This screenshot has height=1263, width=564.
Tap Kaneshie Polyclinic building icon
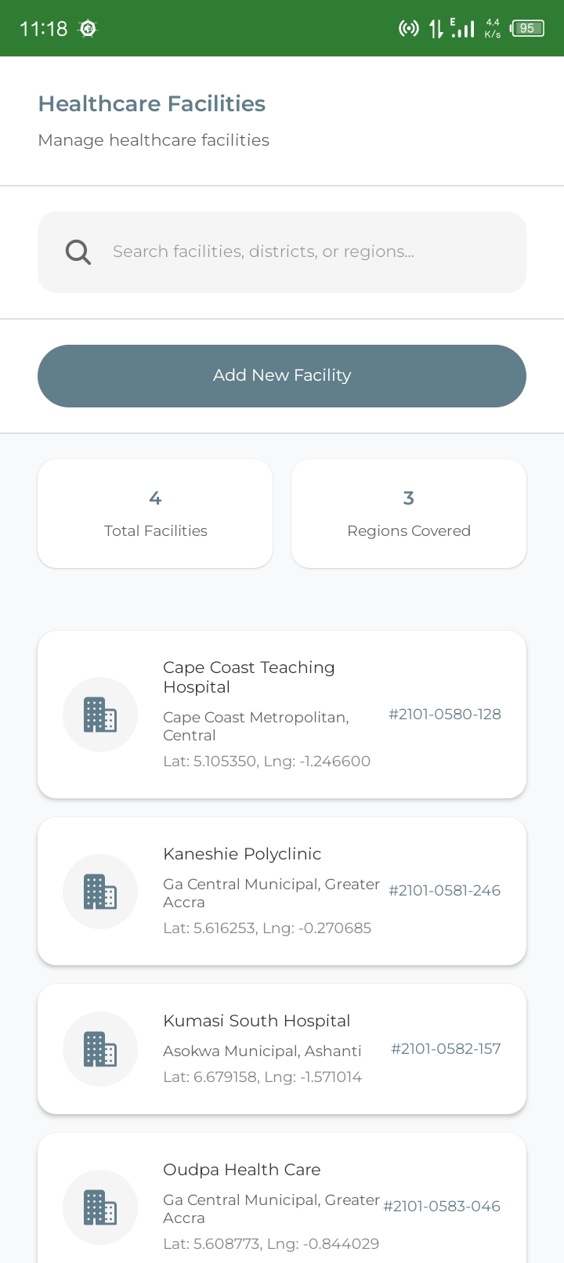(100, 892)
